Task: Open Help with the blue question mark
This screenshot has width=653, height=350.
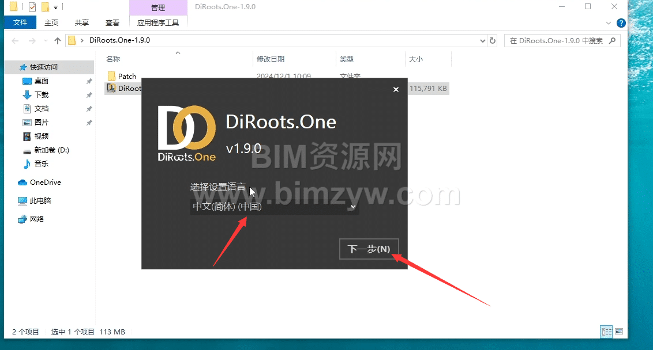Action: tap(621, 23)
